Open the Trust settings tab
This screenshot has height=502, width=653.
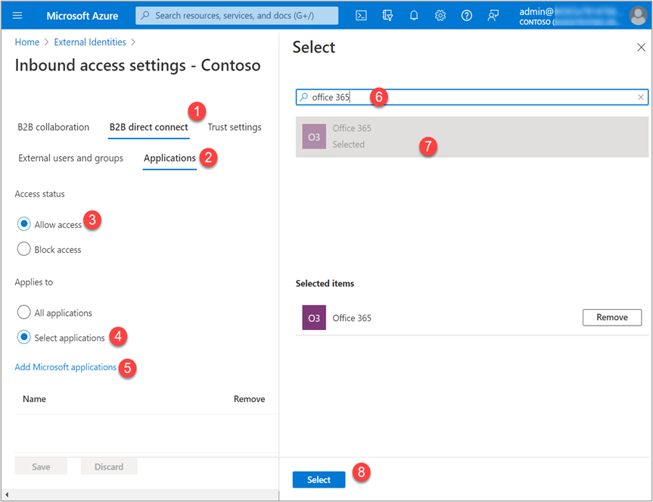[235, 127]
